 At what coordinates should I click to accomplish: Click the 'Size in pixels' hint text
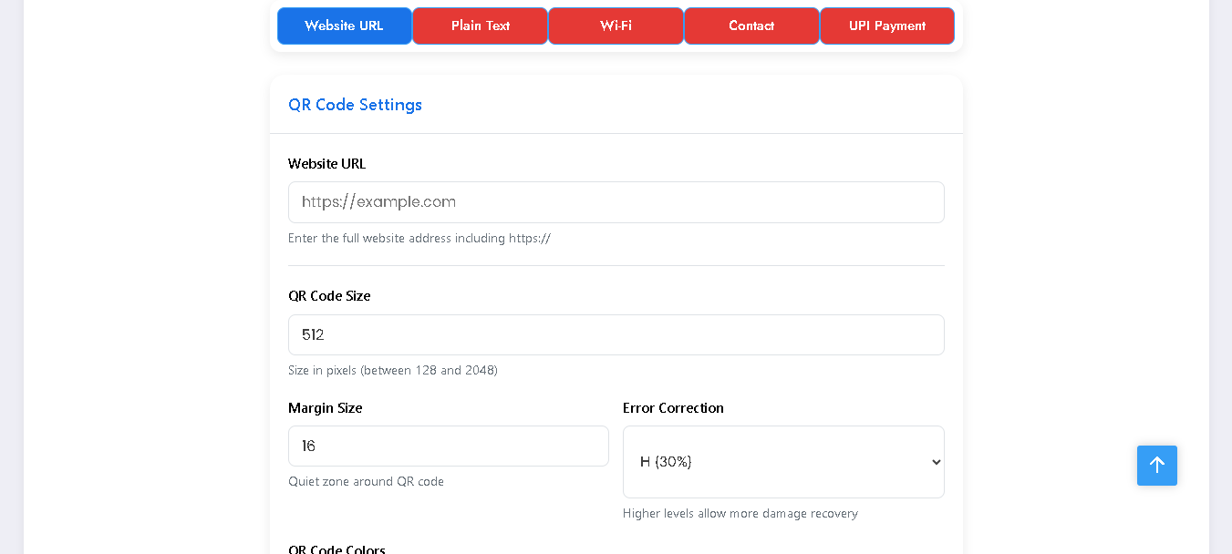[x=392, y=370]
